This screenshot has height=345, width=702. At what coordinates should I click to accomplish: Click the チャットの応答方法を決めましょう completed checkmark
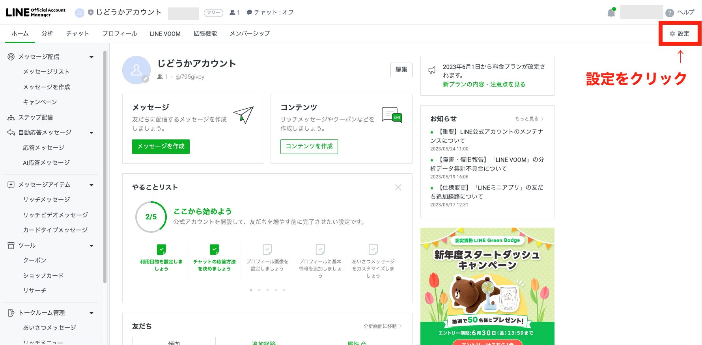pos(215,249)
